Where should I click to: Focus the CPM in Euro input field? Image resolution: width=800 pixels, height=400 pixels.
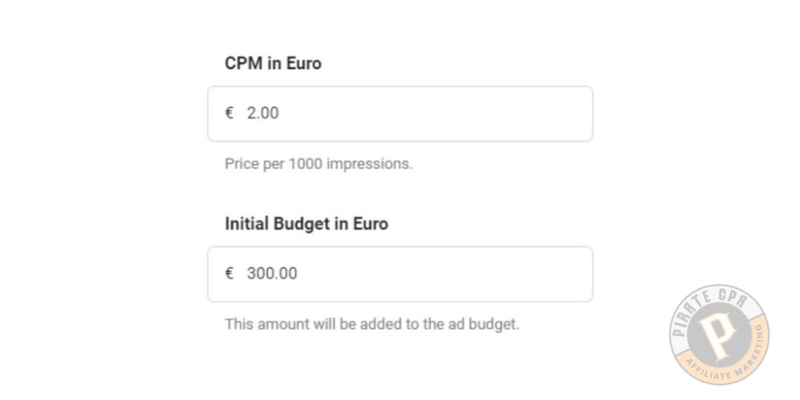tap(400, 114)
